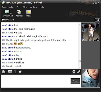101x92 pixels.
Task: Open the Conversation menu
Action: point(8,7)
